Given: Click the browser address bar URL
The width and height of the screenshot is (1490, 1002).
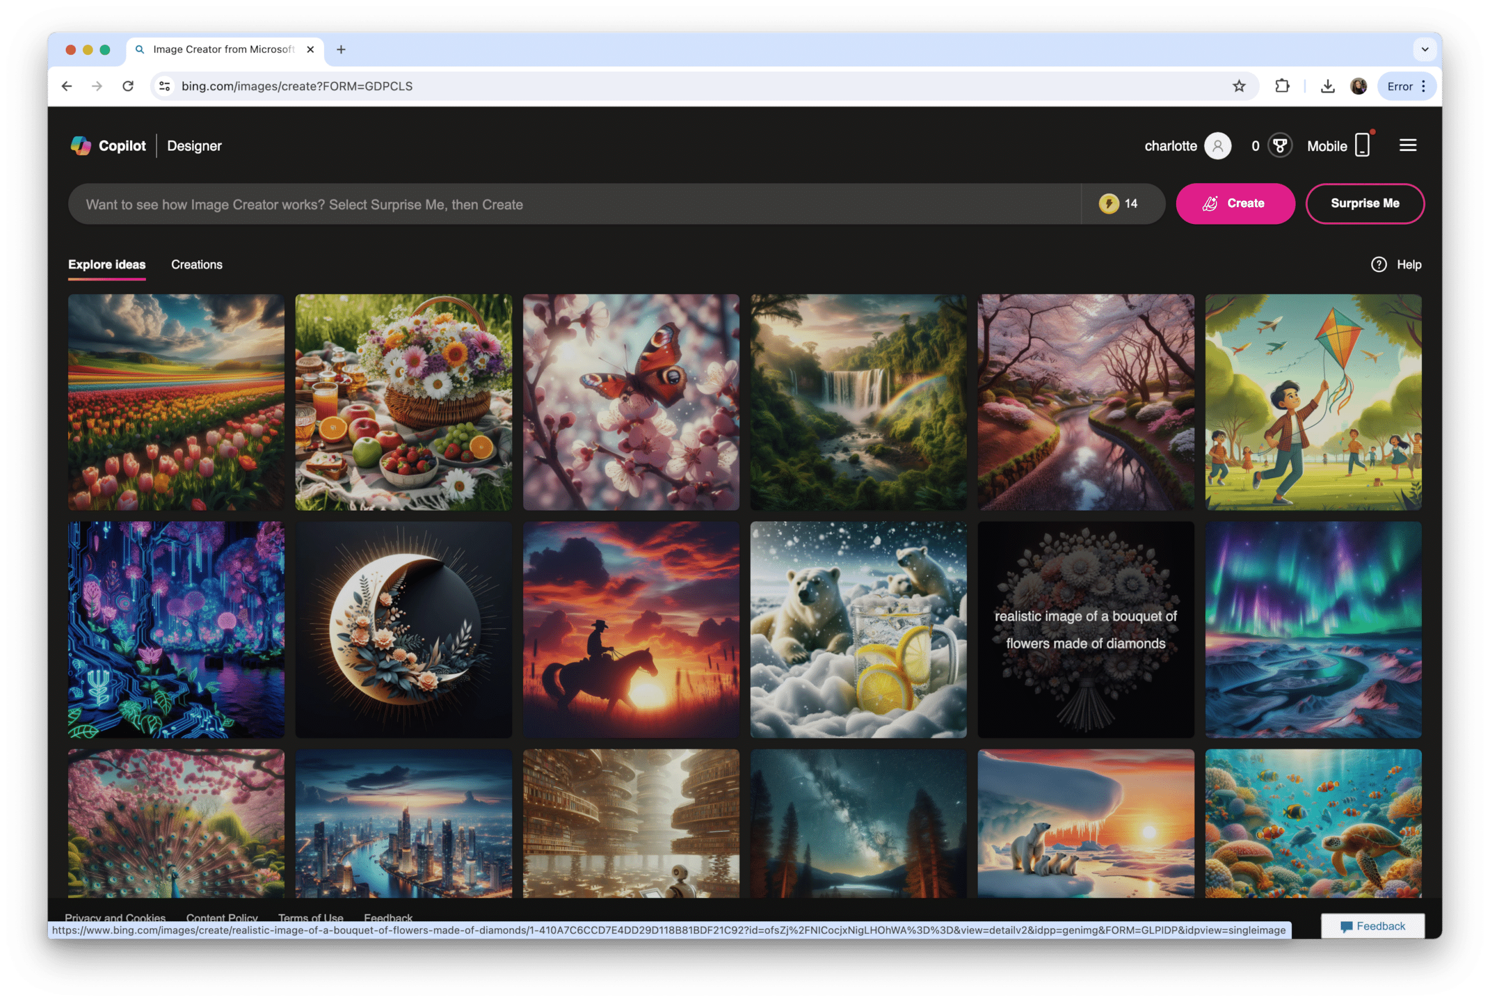Looking at the screenshot, I should click(297, 86).
